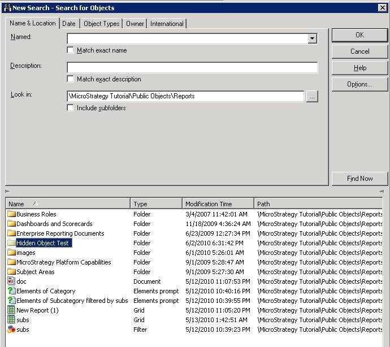
Task: Open the Named dropdown arrow
Action: (x=312, y=38)
